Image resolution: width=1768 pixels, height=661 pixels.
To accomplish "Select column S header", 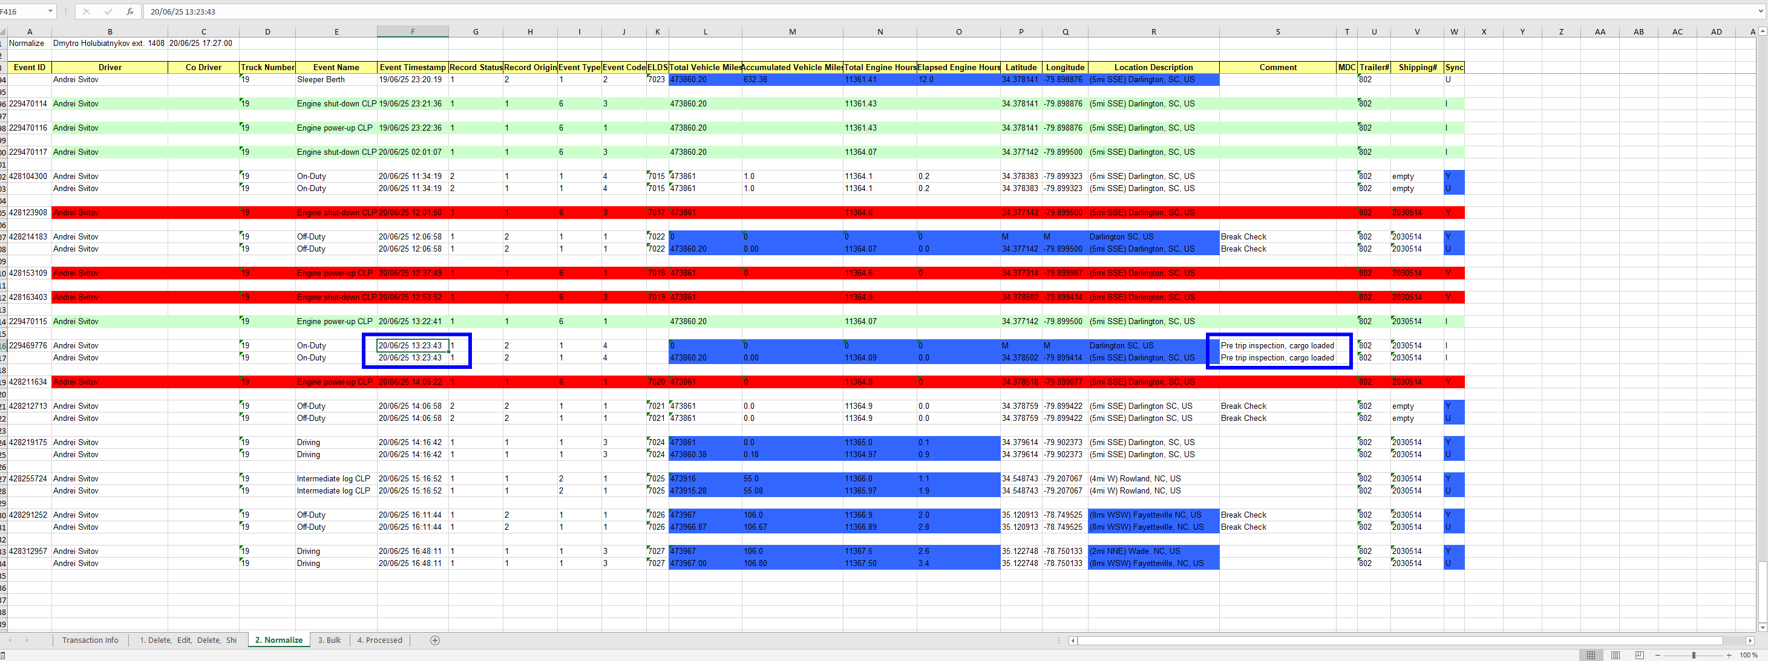I will point(1277,31).
